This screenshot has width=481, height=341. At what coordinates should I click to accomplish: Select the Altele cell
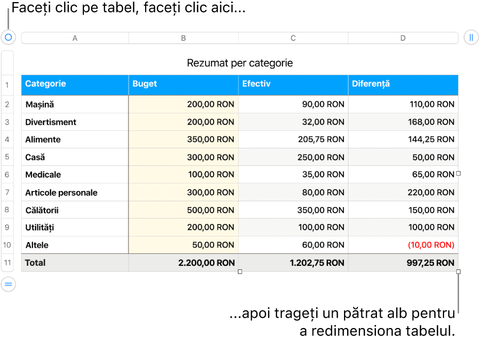pyautogui.click(x=75, y=245)
